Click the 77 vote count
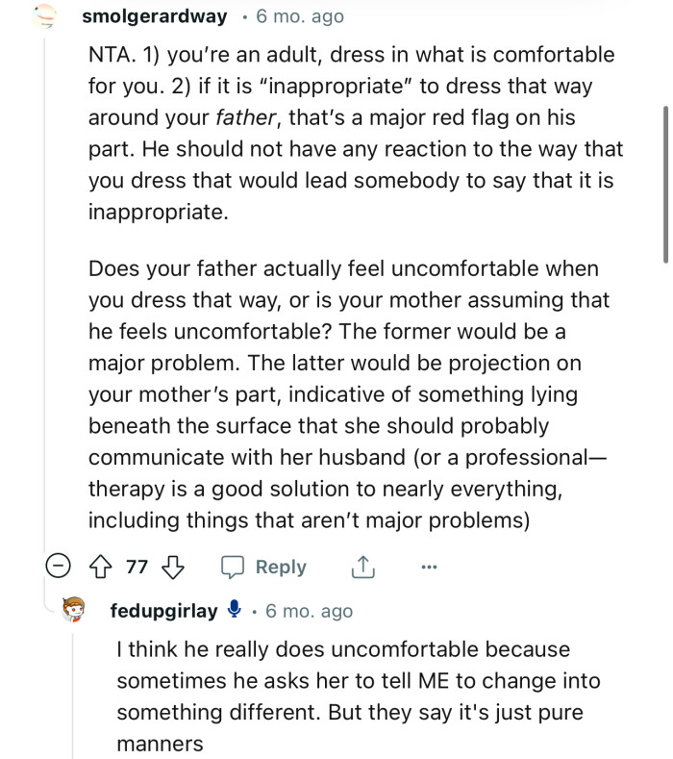This screenshot has width=673, height=759. [137, 567]
